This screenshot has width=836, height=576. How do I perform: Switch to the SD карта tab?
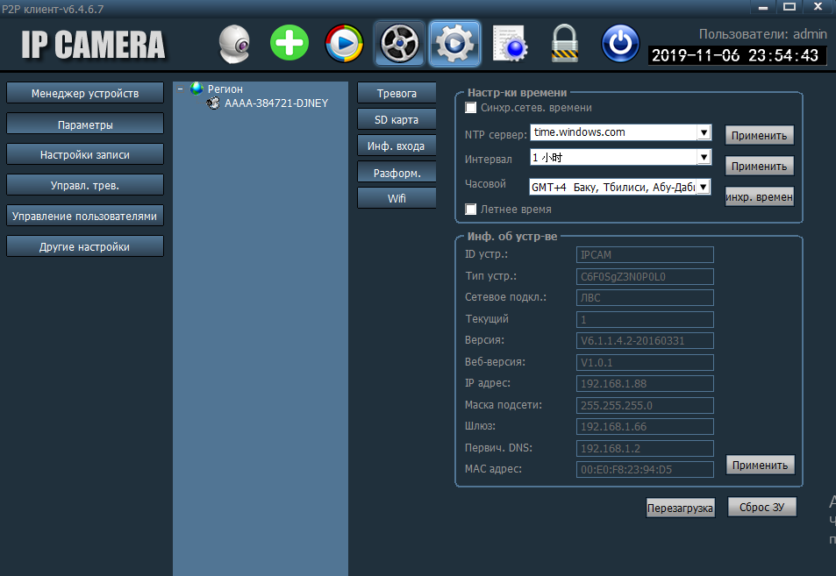(x=397, y=120)
